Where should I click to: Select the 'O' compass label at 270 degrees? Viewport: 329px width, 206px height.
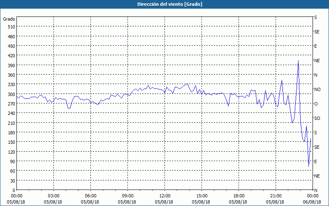(316, 104)
